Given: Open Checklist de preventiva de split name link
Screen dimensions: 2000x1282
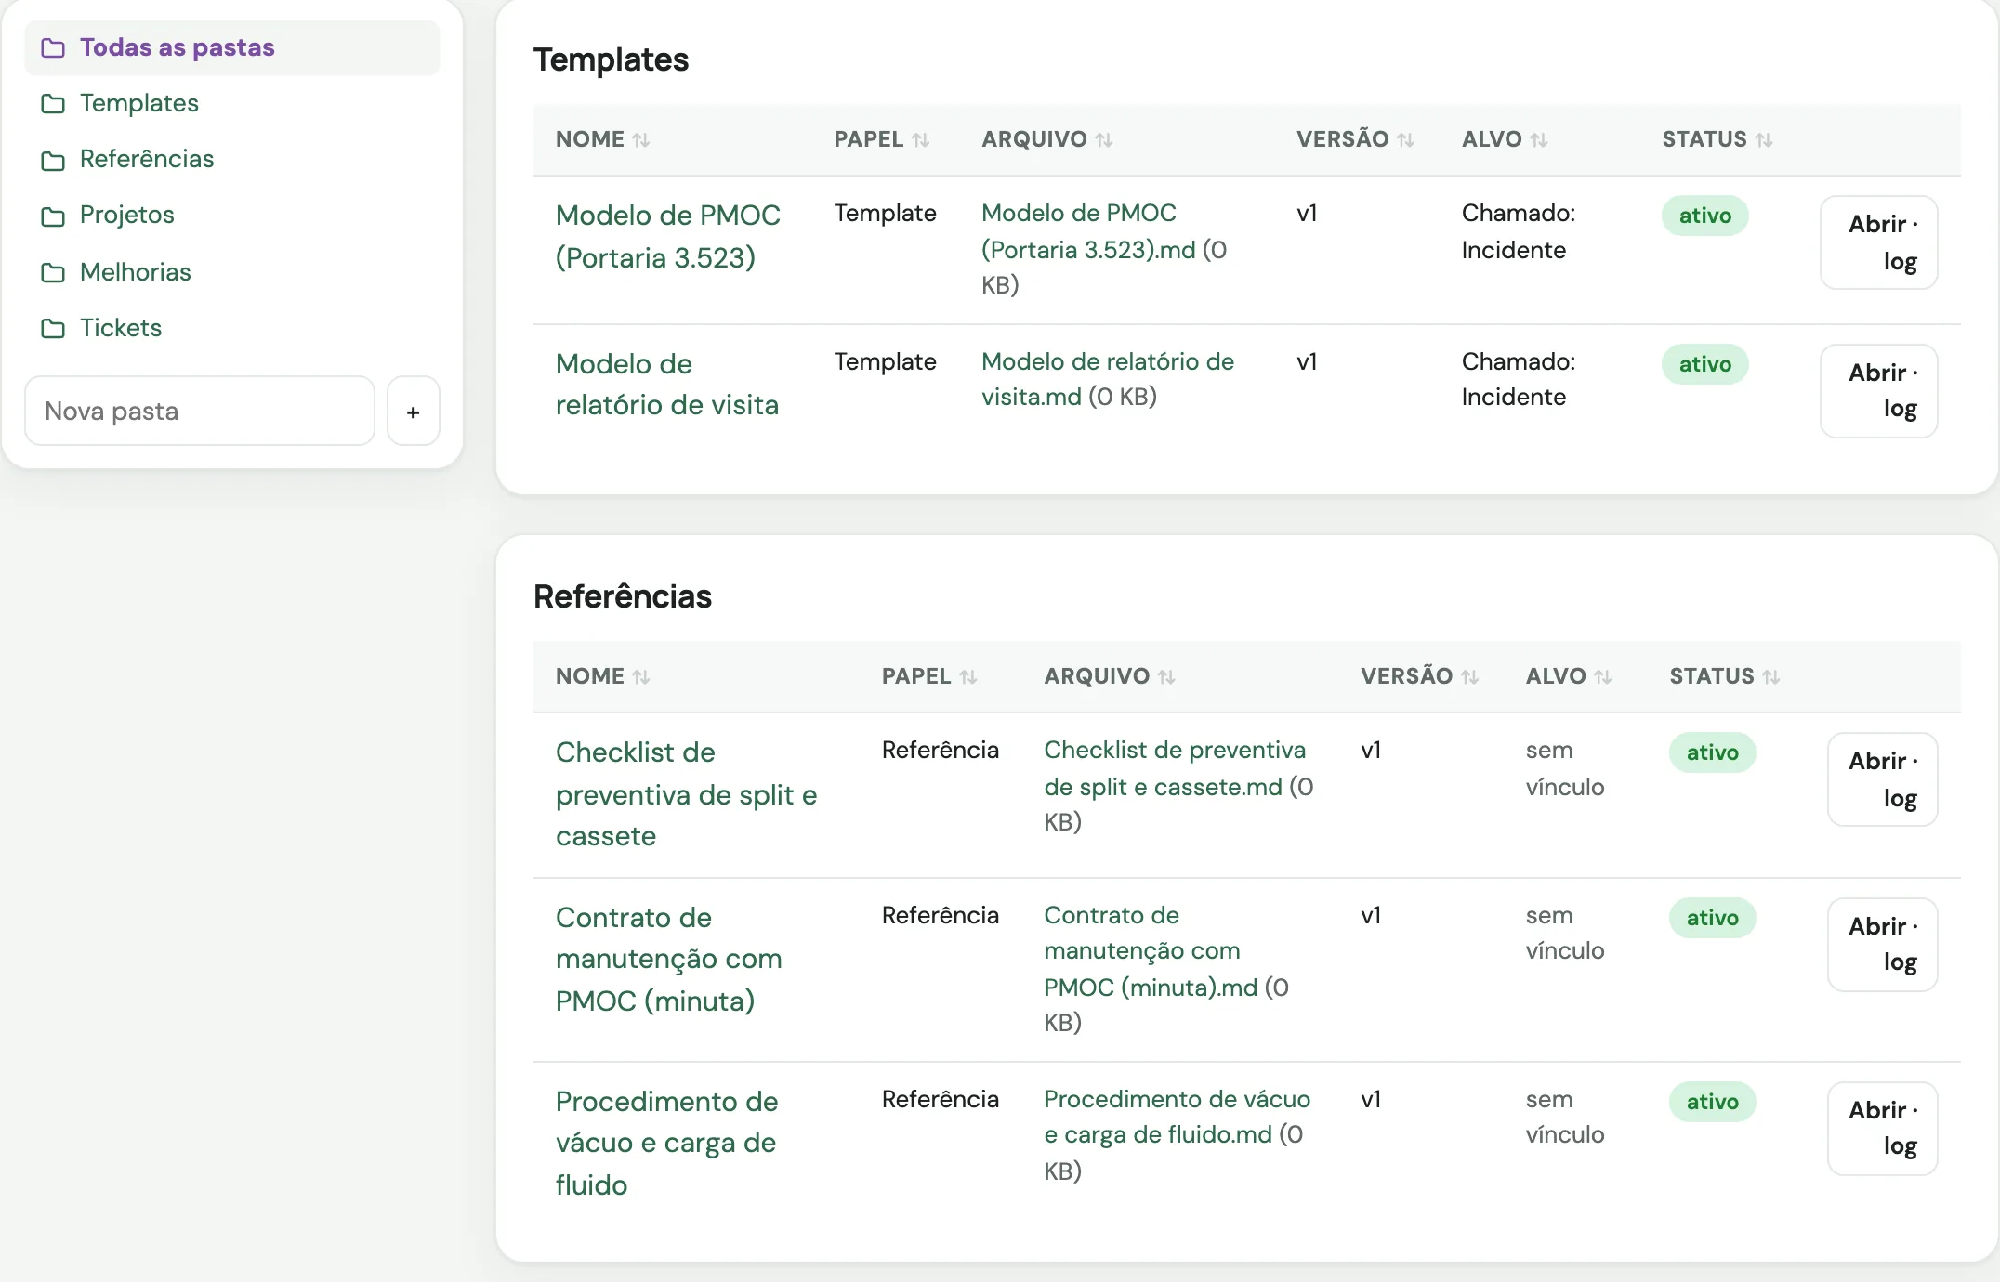Looking at the screenshot, I should click(x=687, y=794).
